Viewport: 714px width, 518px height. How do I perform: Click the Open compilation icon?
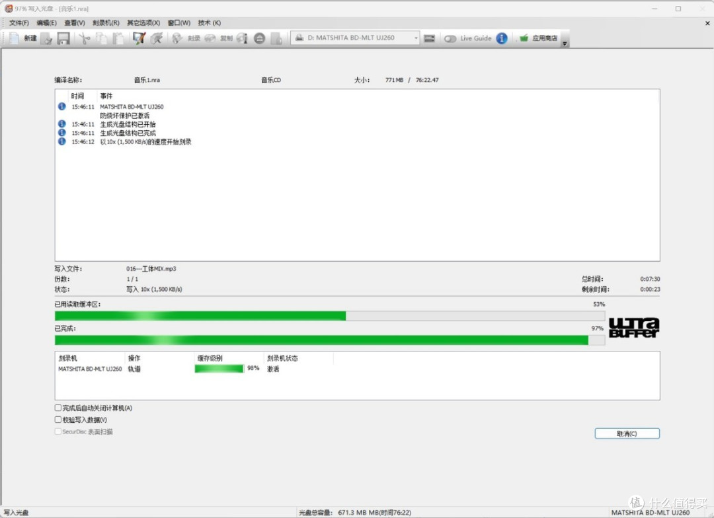[x=46, y=39]
